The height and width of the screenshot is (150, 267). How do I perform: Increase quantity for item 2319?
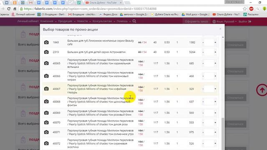click(215, 52)
